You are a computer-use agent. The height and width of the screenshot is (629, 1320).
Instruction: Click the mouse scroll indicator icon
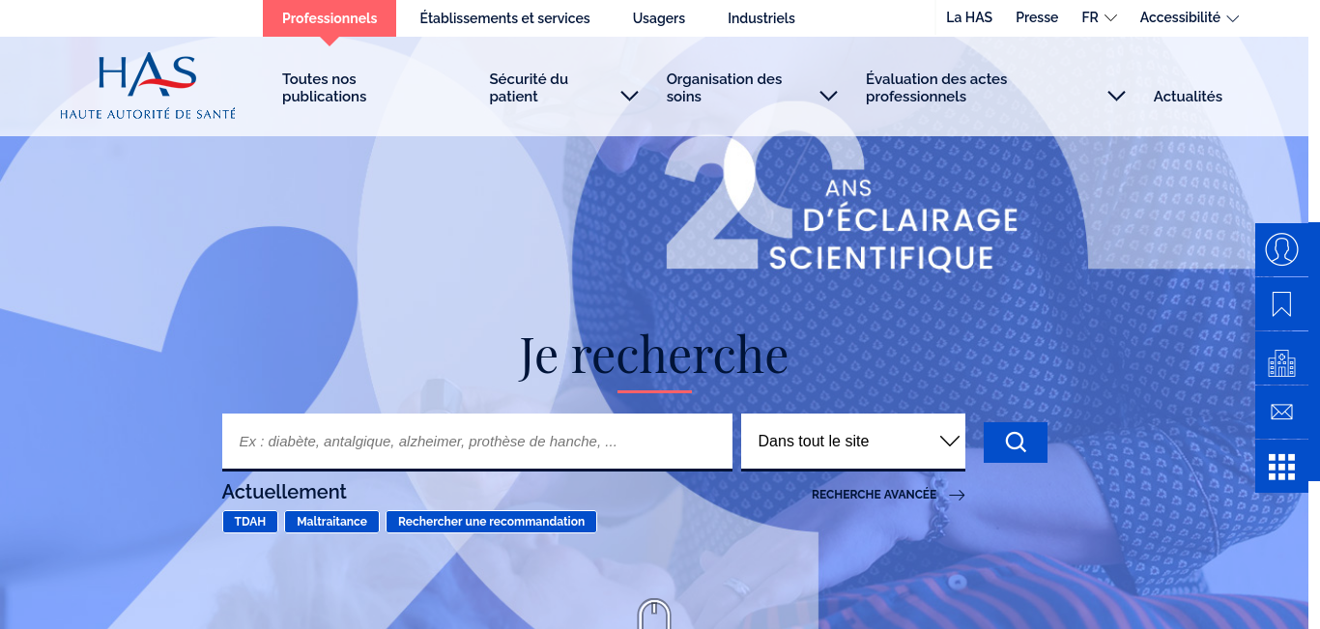[654, 615]
